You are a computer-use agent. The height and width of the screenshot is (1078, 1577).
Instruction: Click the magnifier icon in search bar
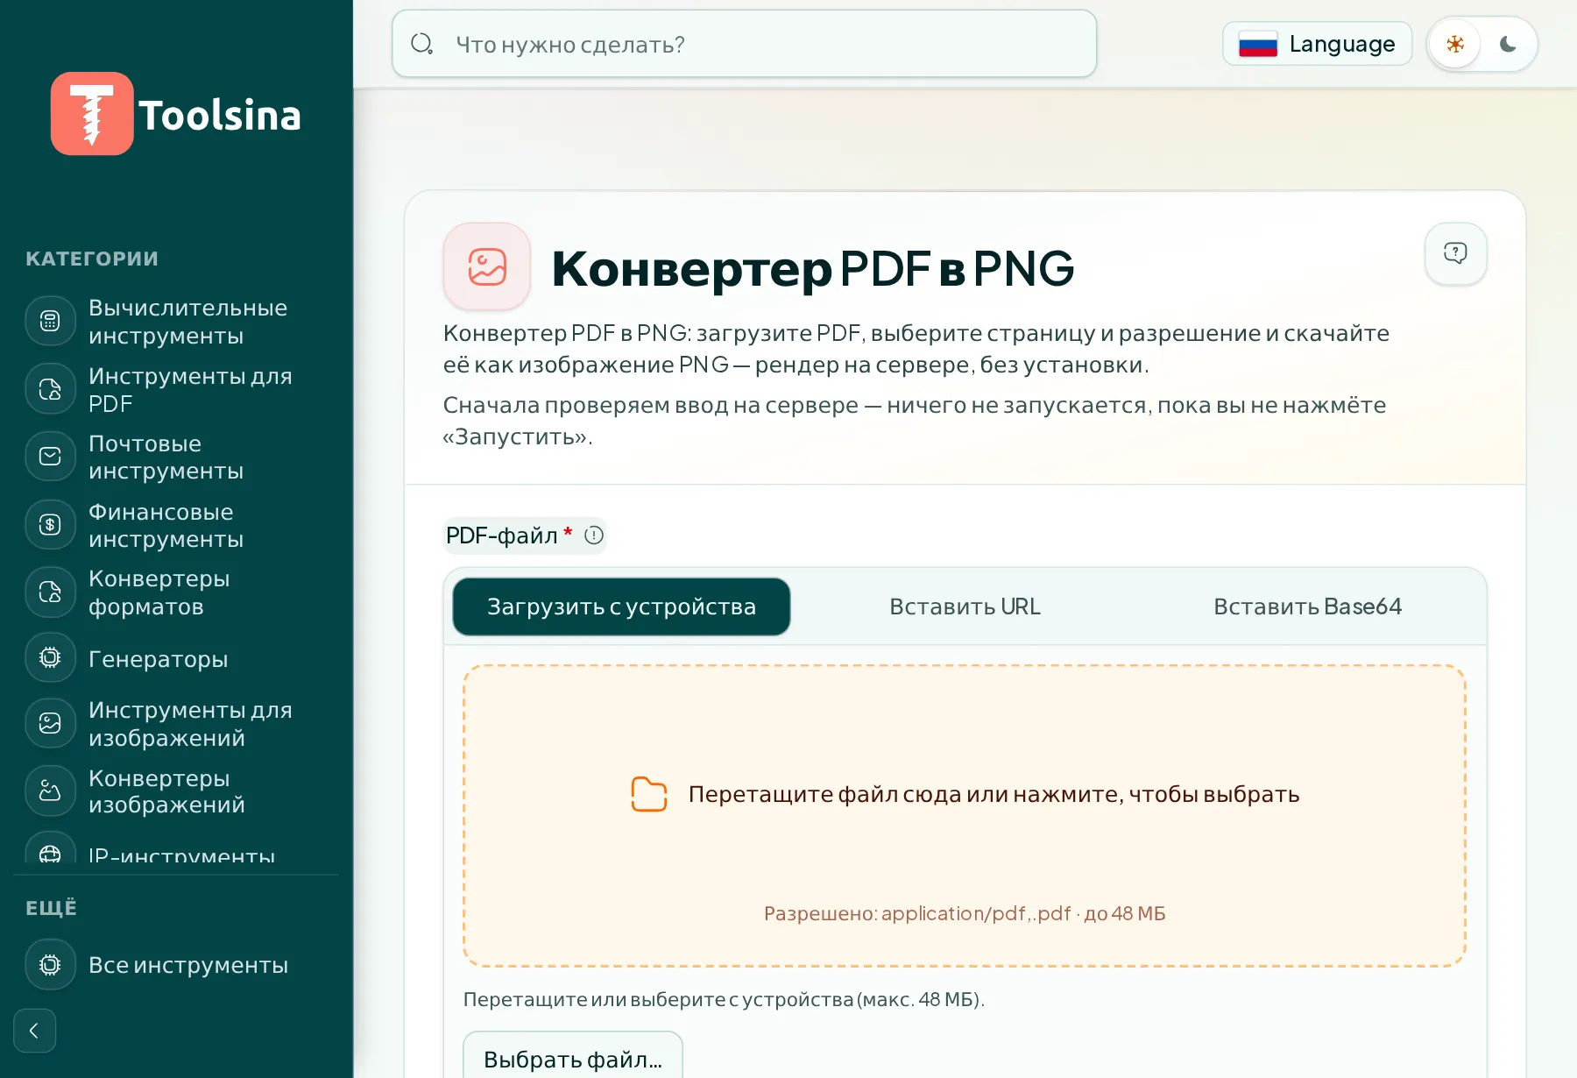422,44
